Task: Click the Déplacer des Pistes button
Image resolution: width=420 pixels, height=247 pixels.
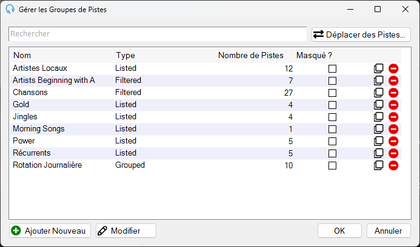Action: [361, 35]
